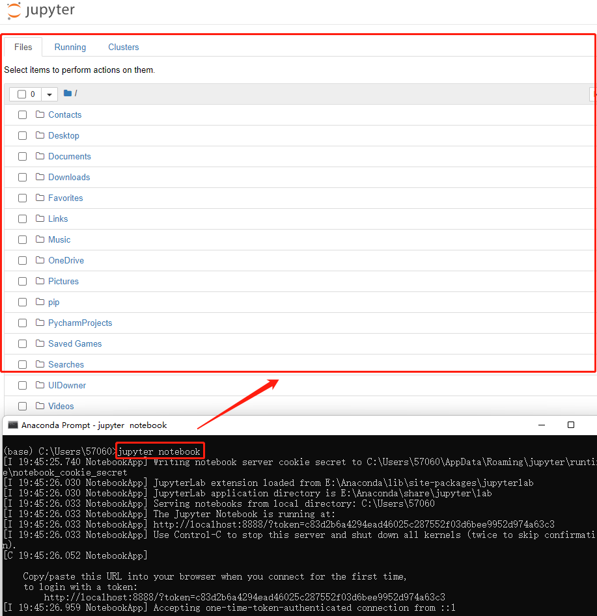Open the UIDowner folder link
Screen dimensions: 597x616
tap(67, 385)
